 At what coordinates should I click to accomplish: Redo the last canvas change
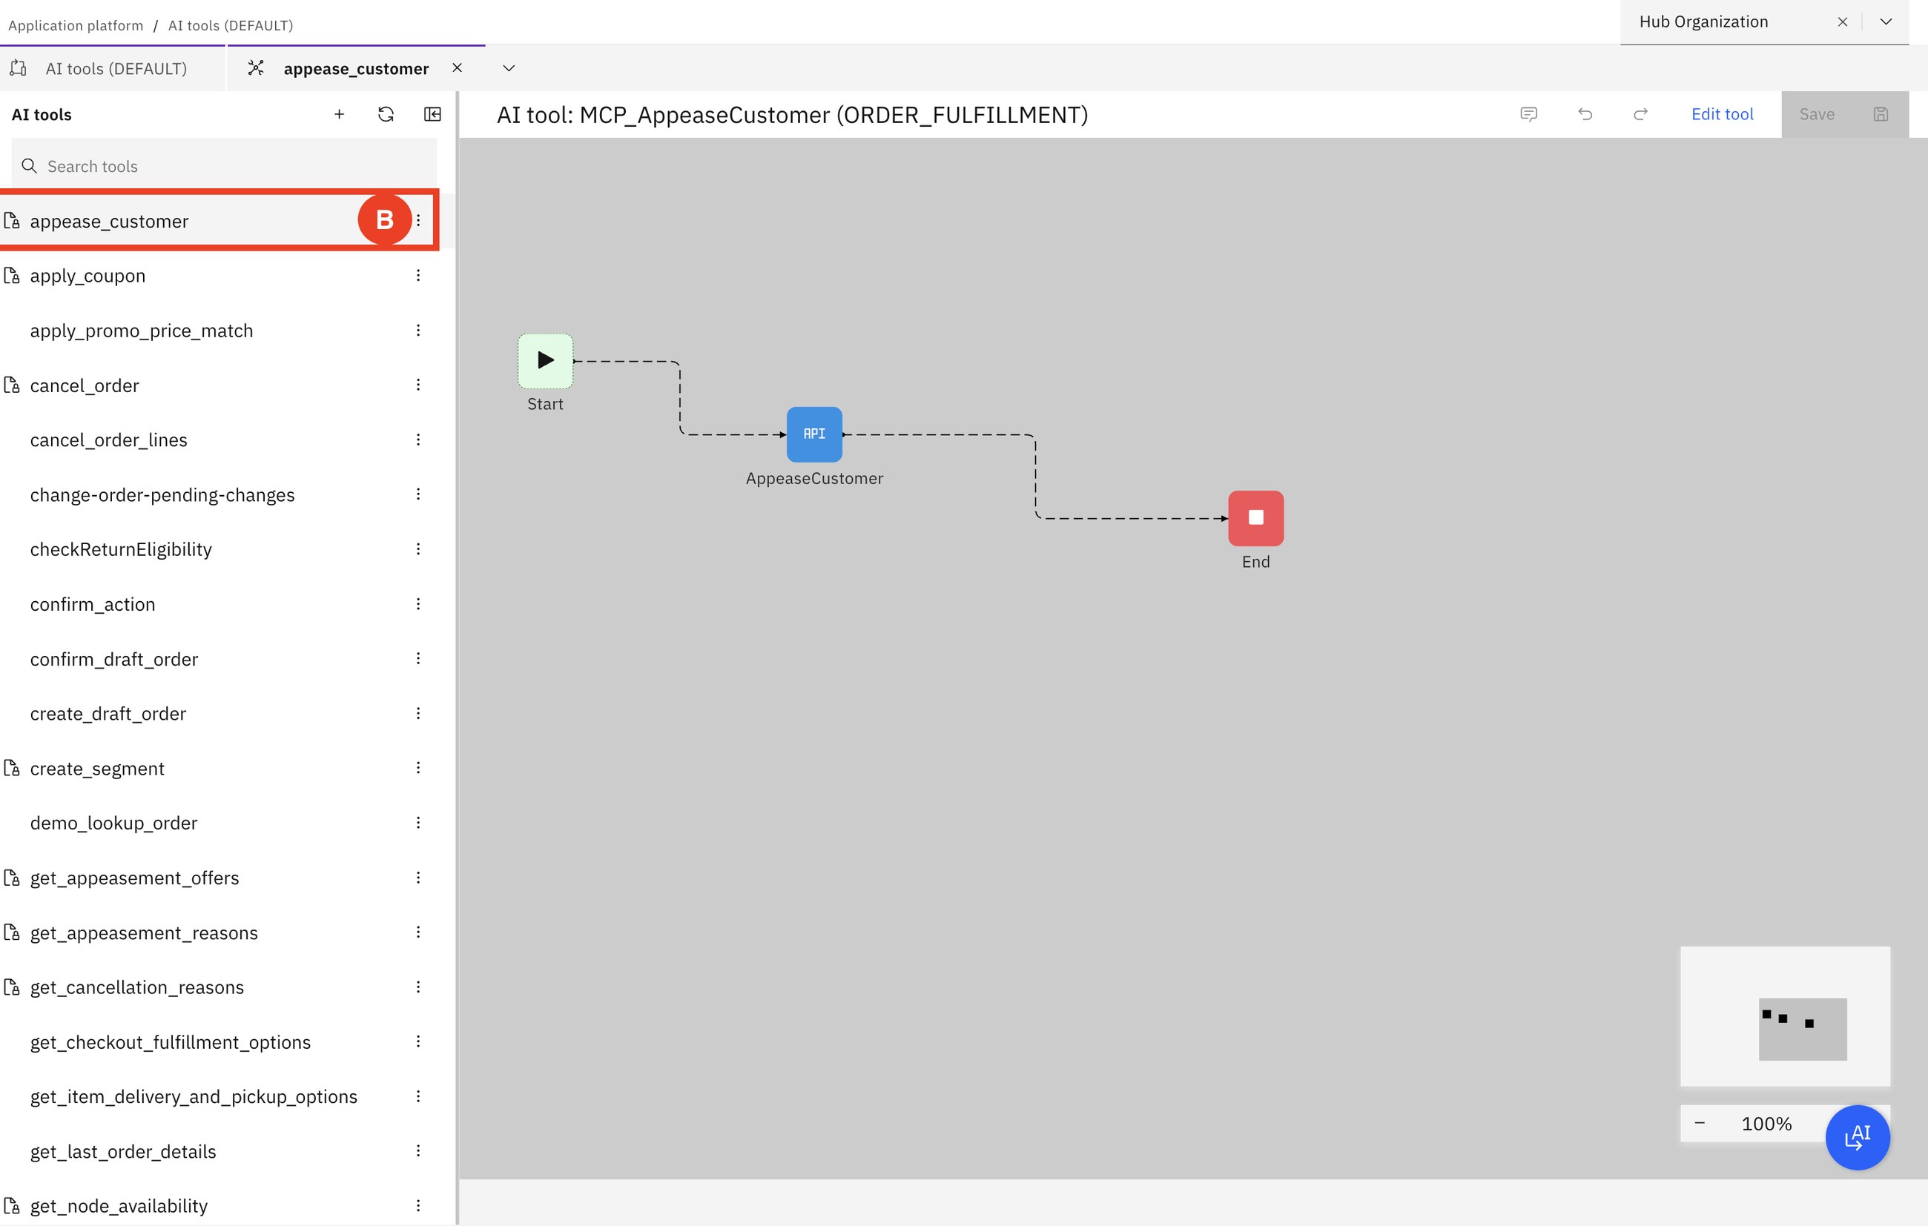pos(1640,114)
